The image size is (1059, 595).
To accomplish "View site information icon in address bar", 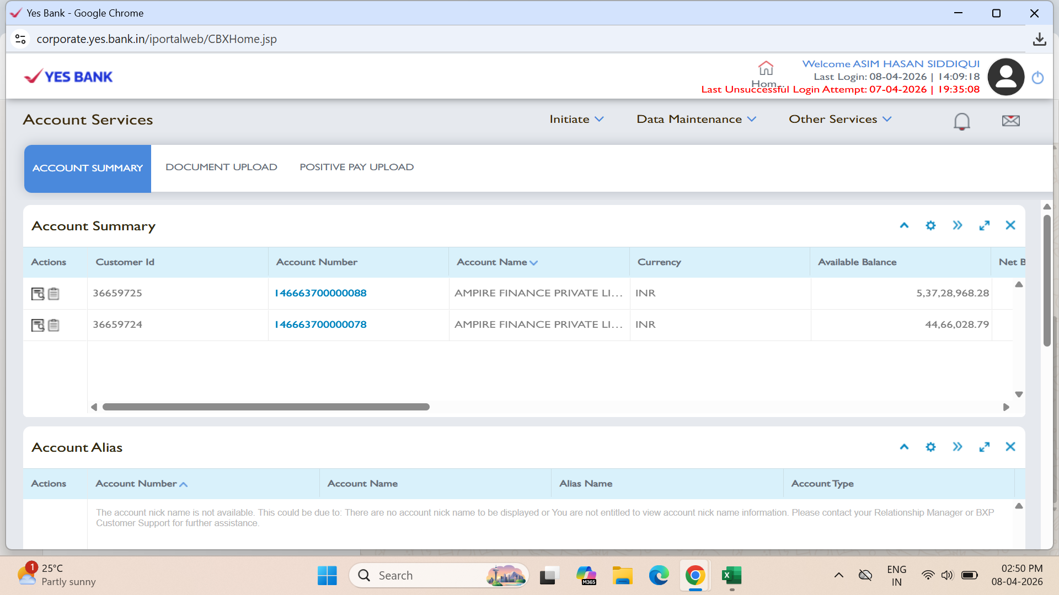I will click(x=20, y=39).
